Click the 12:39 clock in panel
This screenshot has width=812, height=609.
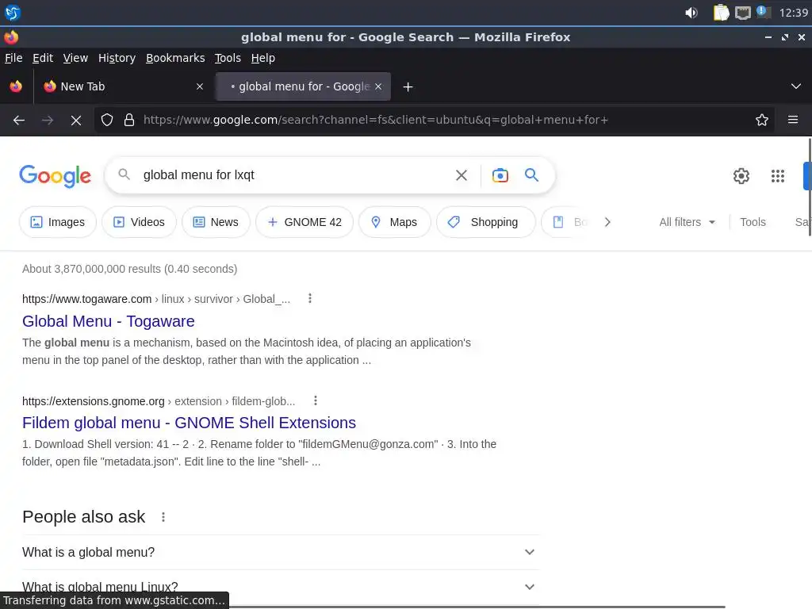pos(793,13)
